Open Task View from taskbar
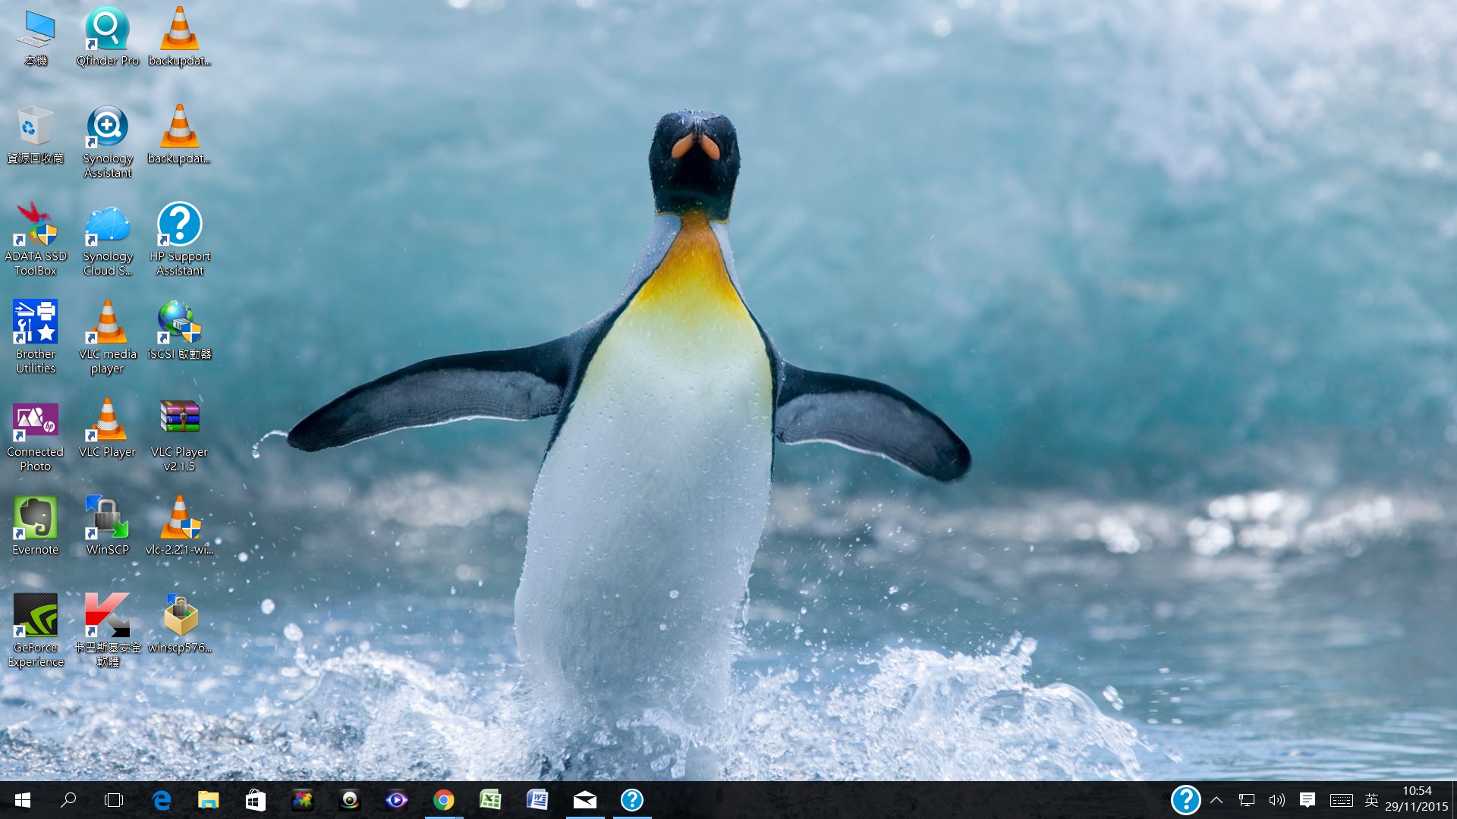This screenshot has width=1457, height=819. point(114,800)
